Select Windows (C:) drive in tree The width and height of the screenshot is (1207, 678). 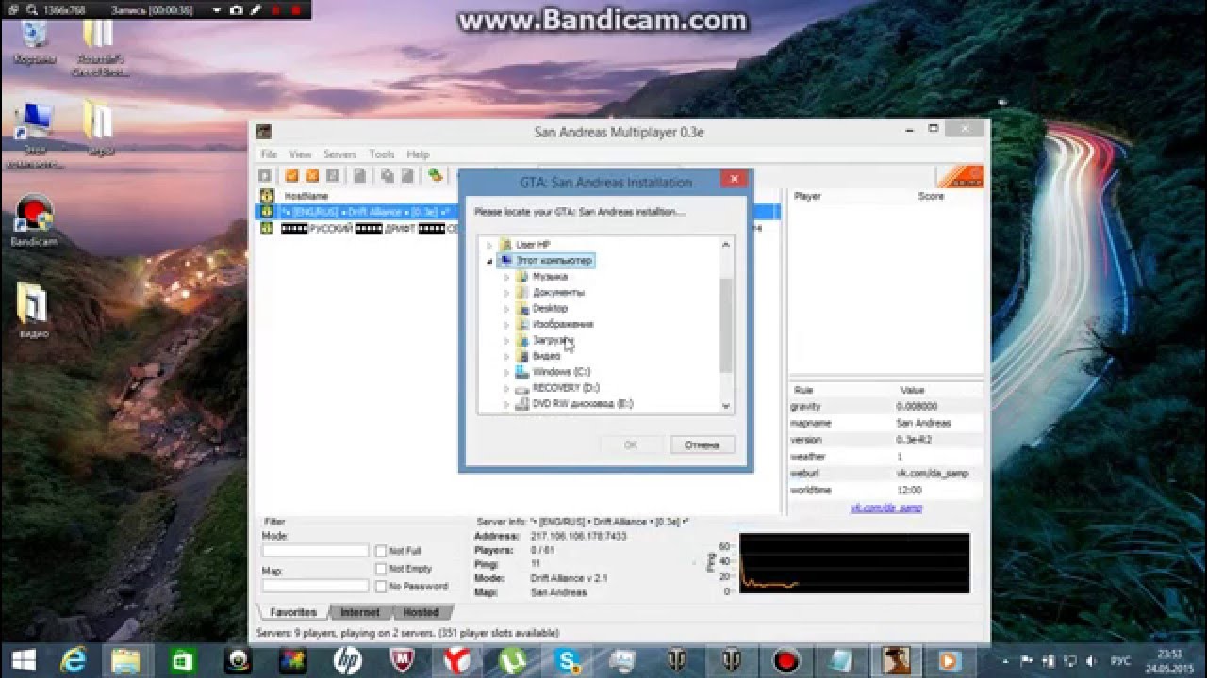(x=561, y=372)
